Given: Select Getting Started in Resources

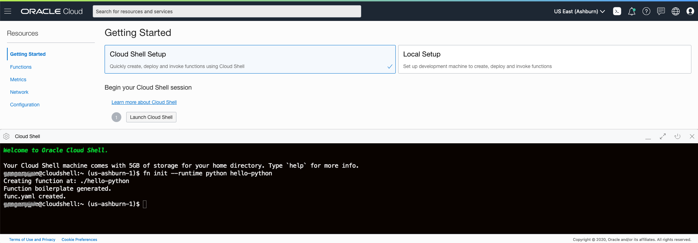Looking at the screenshot, I should pos(28,54).
